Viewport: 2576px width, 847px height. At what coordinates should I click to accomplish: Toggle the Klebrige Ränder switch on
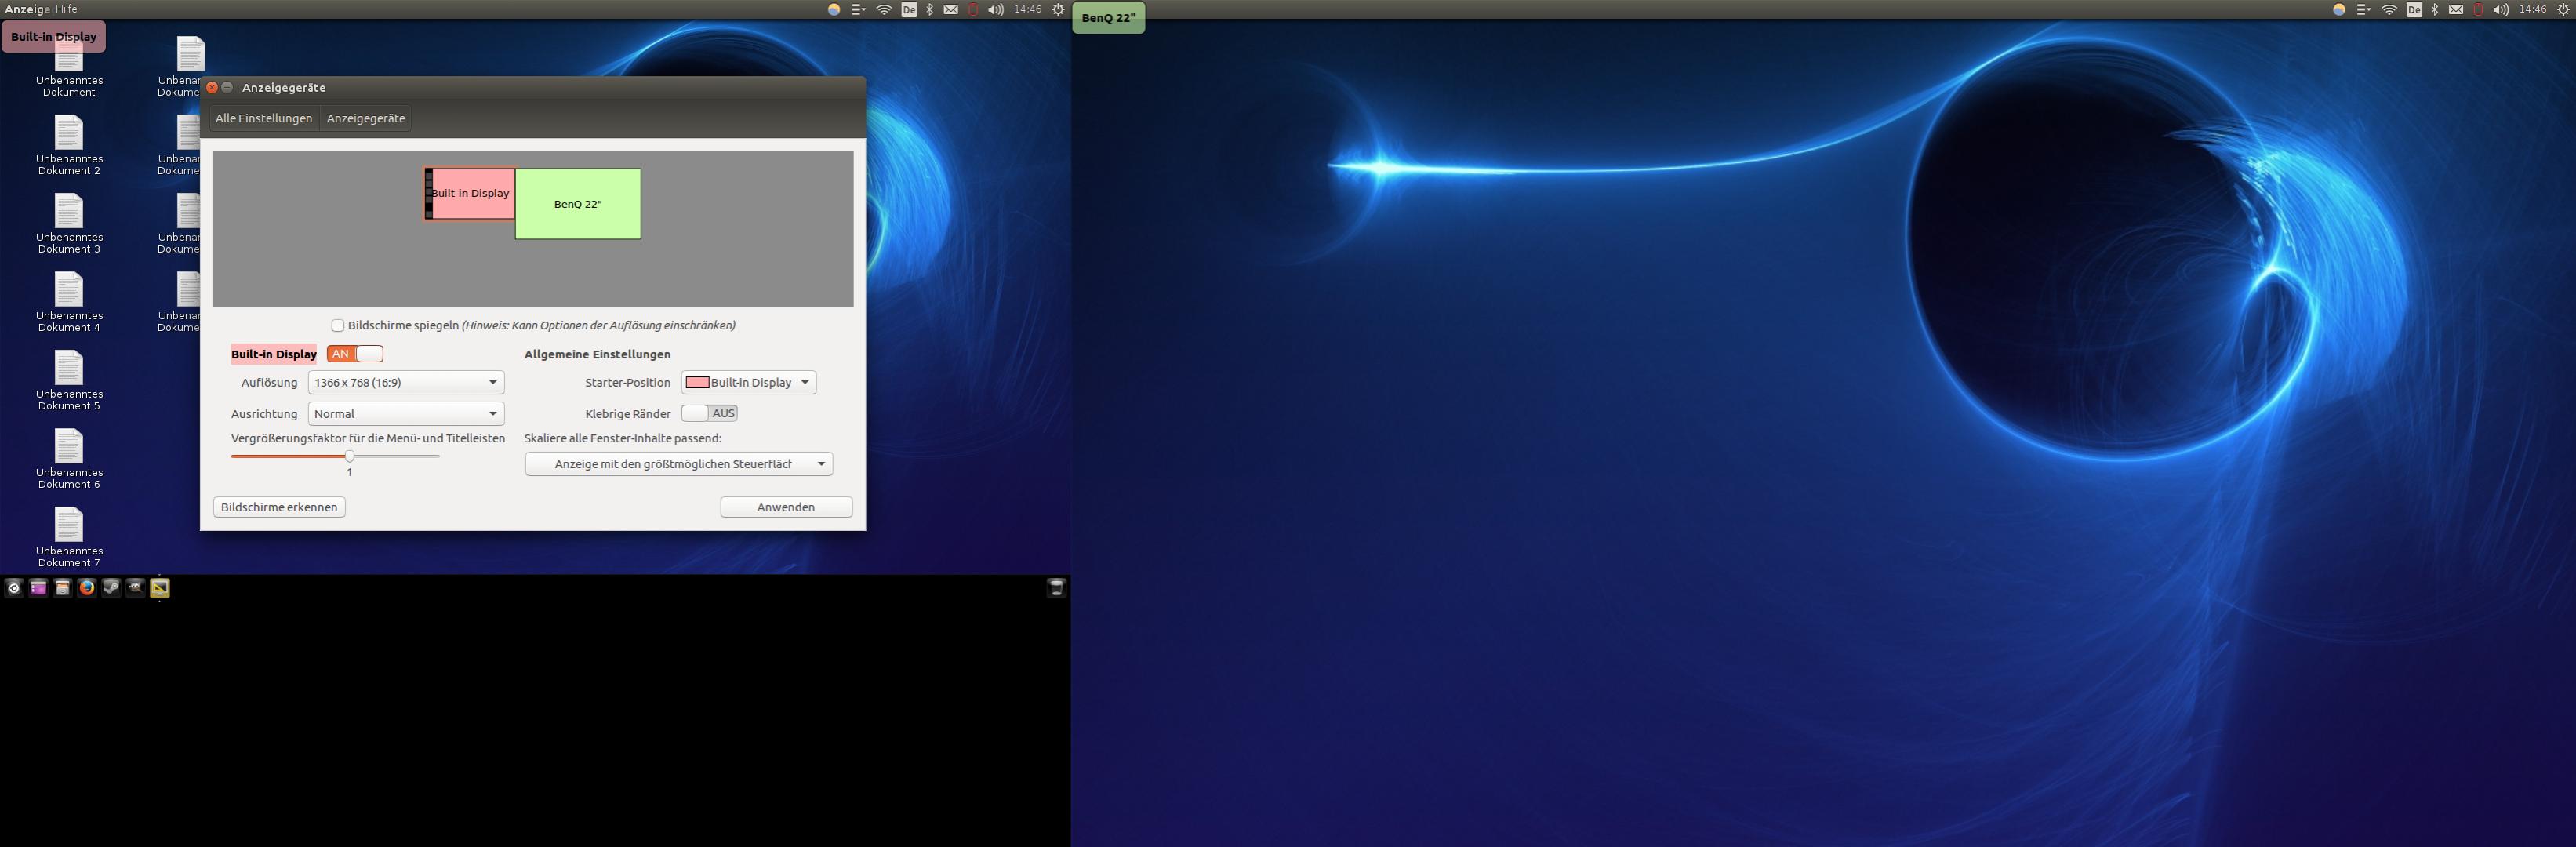(x=709, y=413)
